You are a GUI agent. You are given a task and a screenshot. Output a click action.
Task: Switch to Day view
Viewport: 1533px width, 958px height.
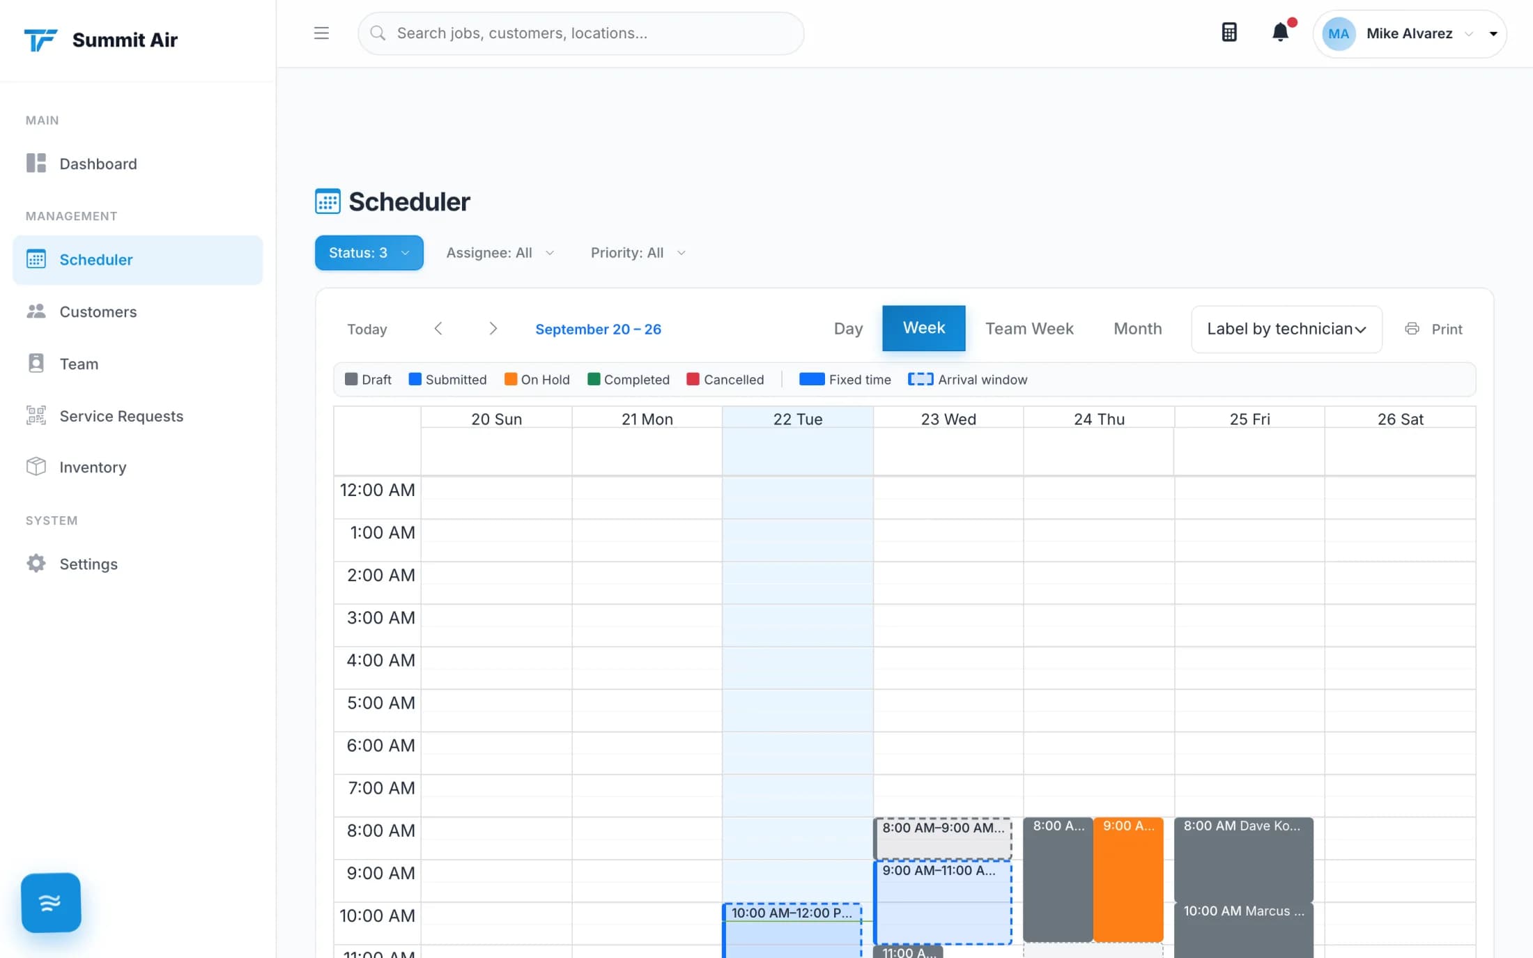tap(848, 328)
